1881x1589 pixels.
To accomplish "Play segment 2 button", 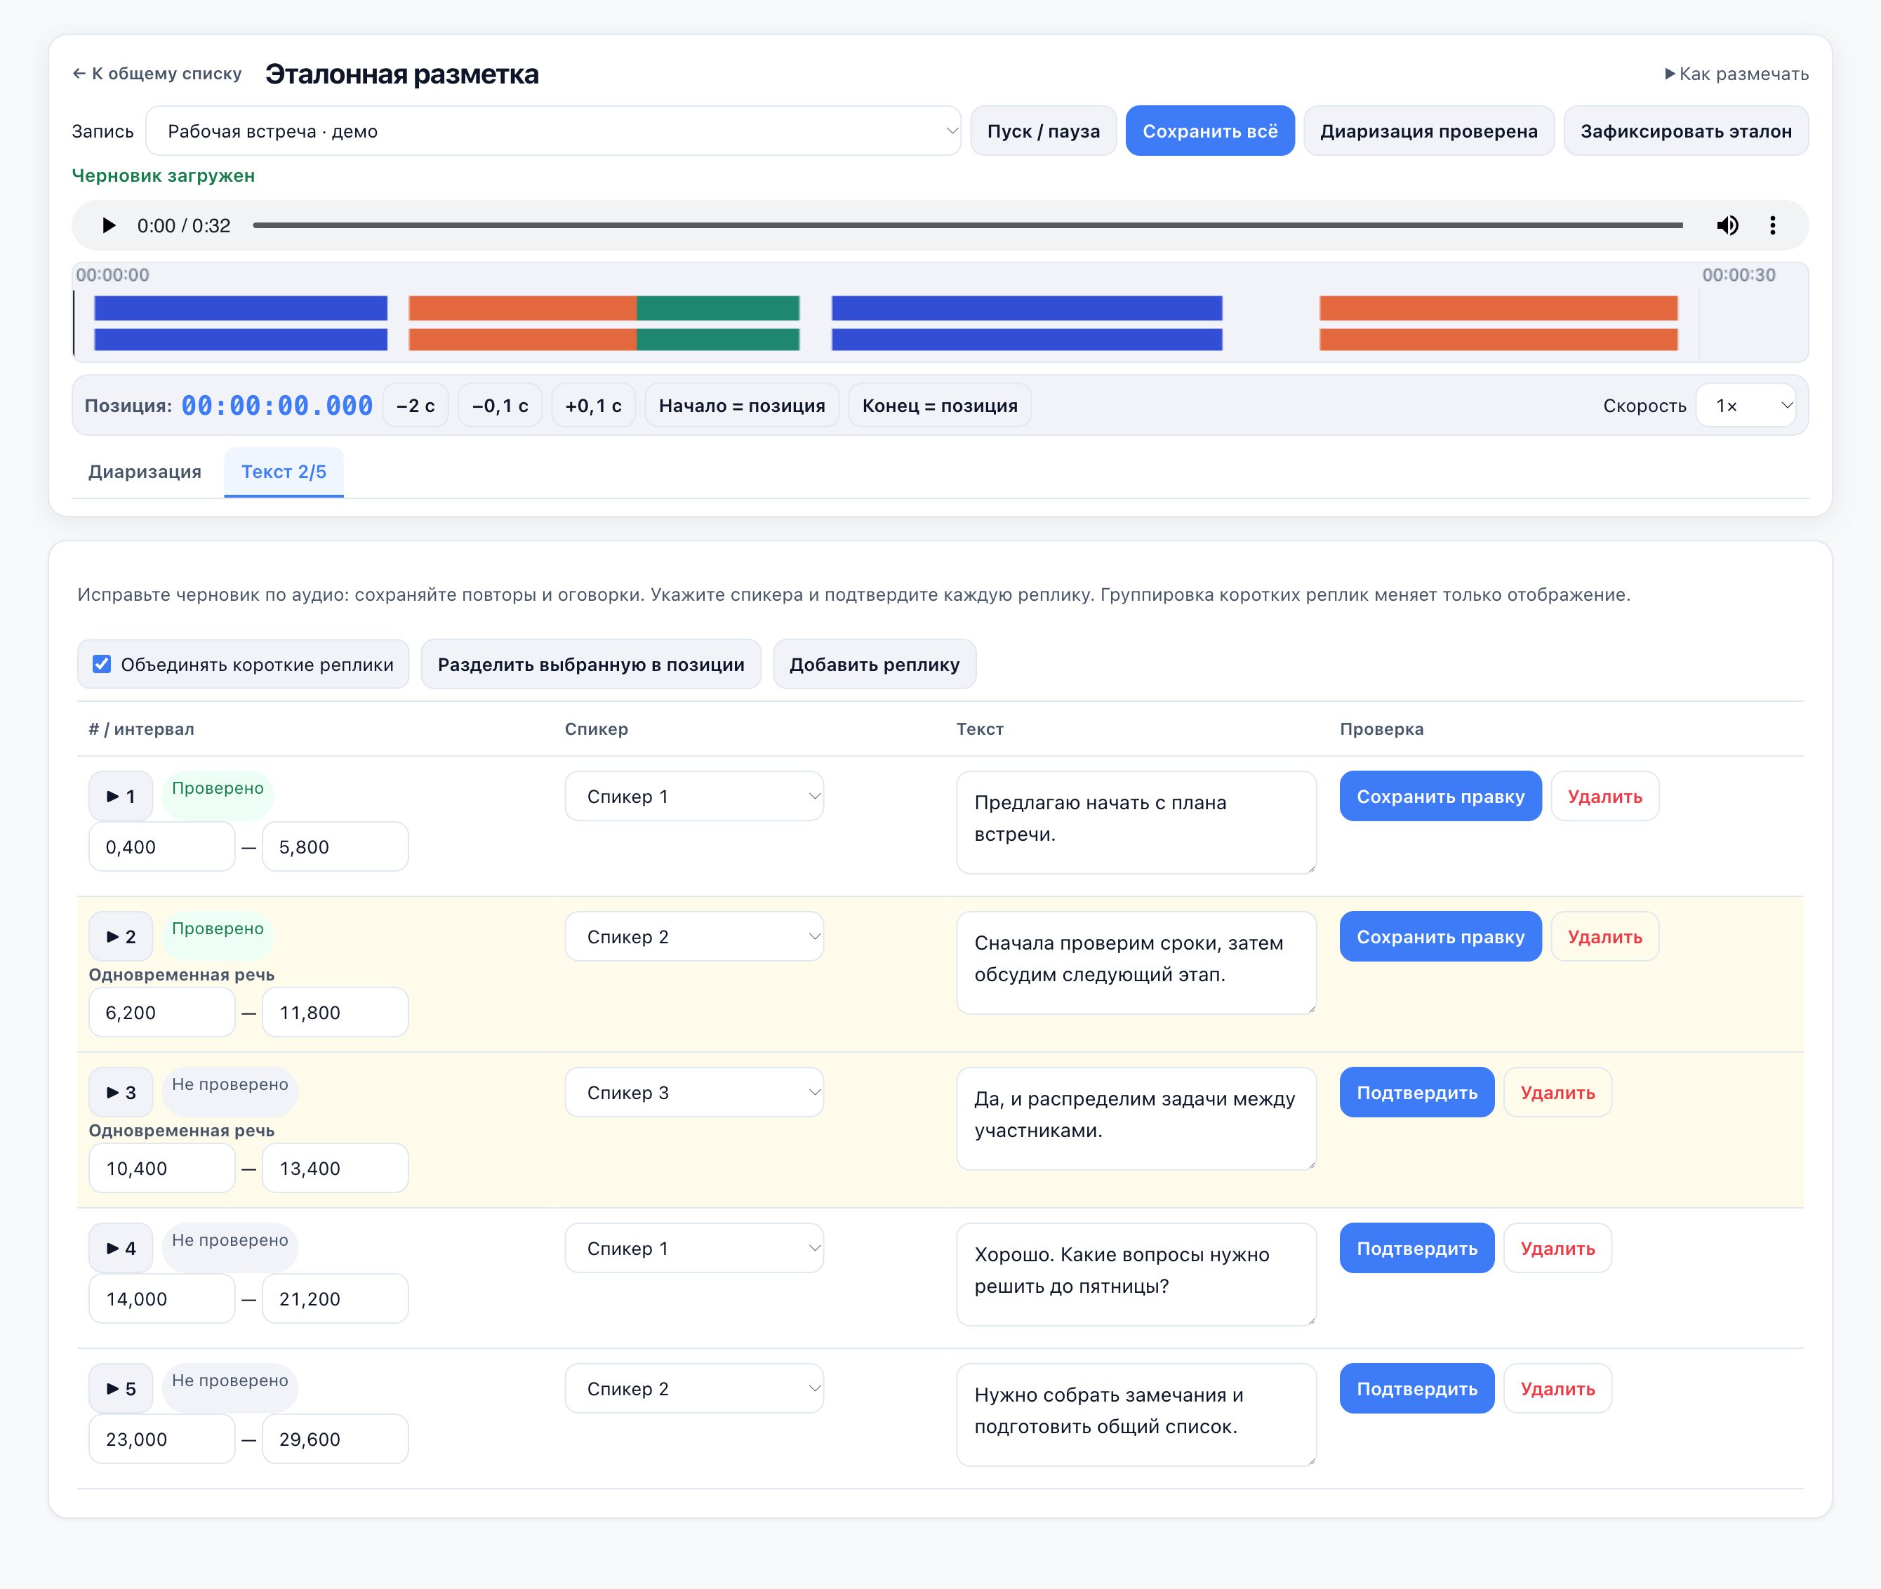I will tap(121, 937).
